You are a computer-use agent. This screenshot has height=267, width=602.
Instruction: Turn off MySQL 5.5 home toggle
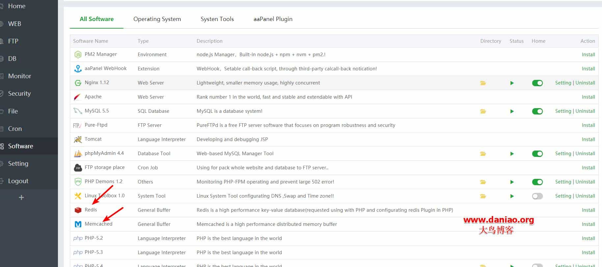click(537, 111)
